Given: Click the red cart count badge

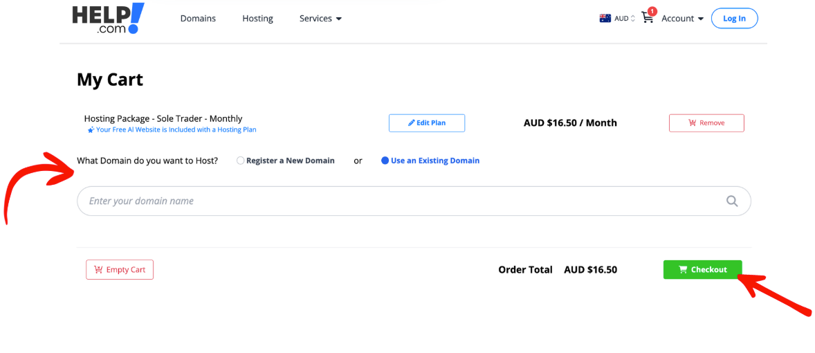Looking at the screenshot, I should coord(652,11).
